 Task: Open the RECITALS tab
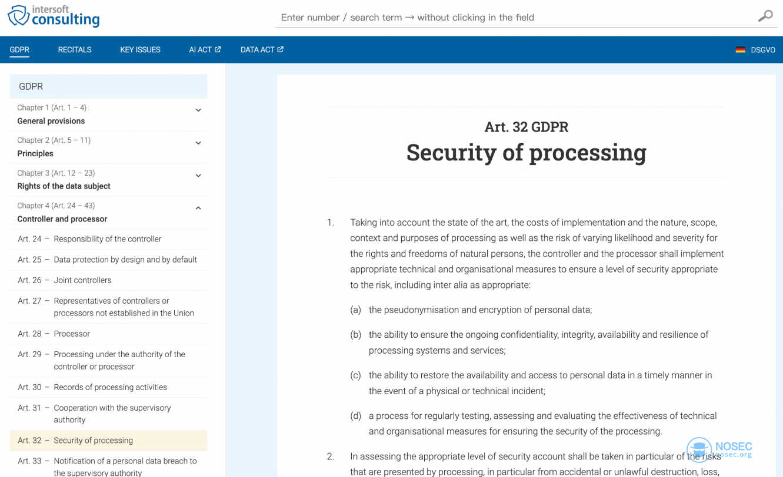(x=75, y=50)
